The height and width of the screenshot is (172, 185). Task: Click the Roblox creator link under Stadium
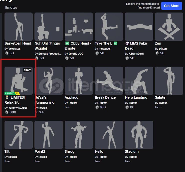coord(133,157)
